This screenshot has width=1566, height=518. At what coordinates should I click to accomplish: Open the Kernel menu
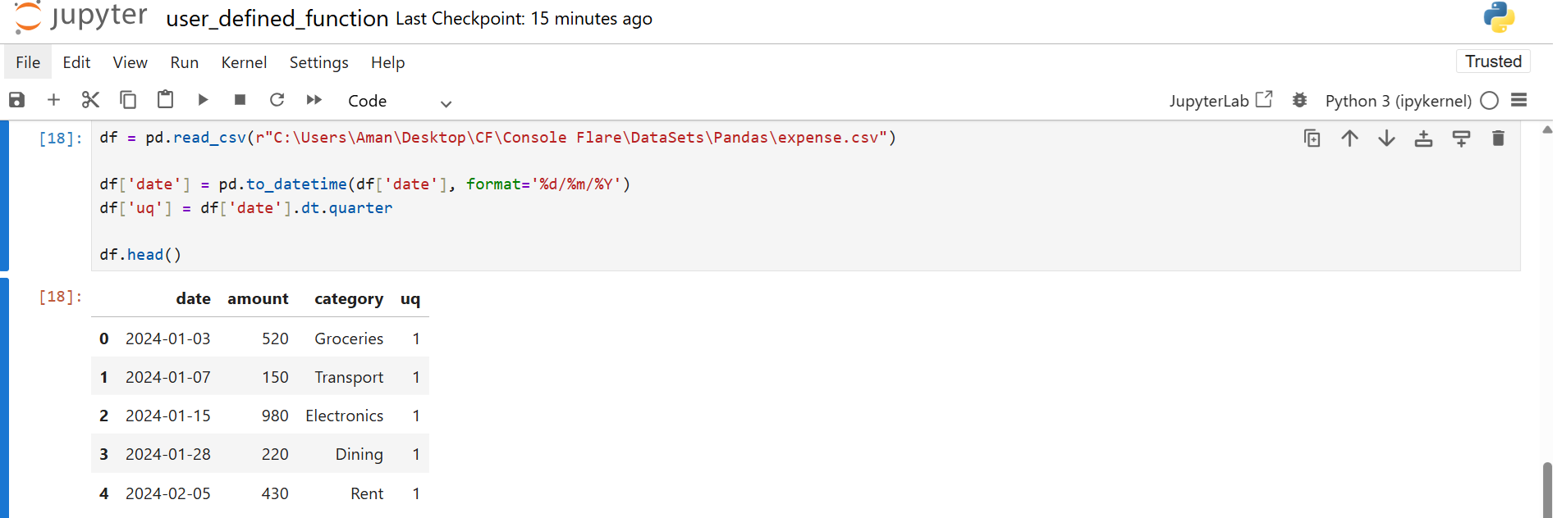point(244,62)
